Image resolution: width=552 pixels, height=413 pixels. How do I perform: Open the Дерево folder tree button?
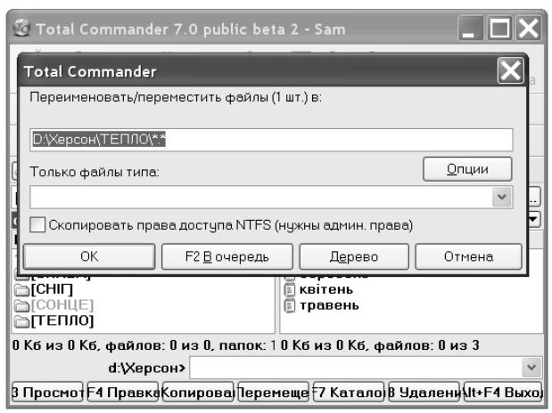coord(354,256)
